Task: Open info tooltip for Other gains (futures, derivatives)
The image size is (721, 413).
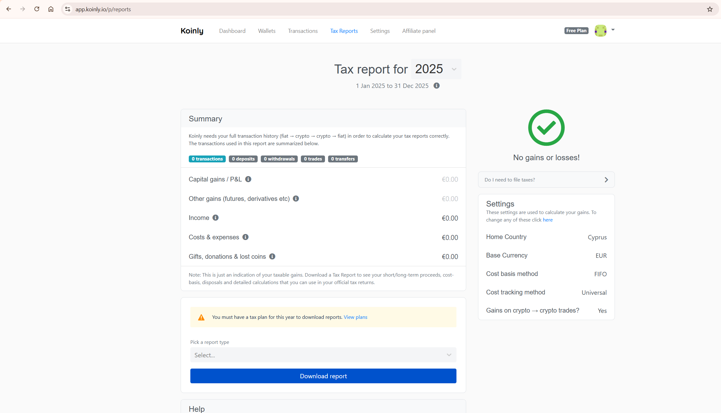Action: tap(296, 198)
